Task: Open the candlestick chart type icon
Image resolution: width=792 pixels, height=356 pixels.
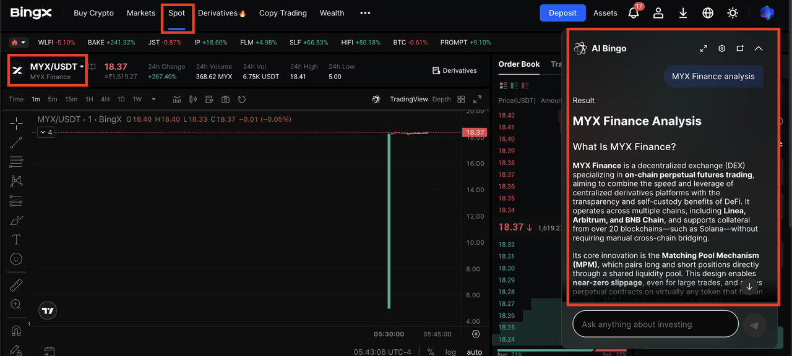Action: click(193, 100)
